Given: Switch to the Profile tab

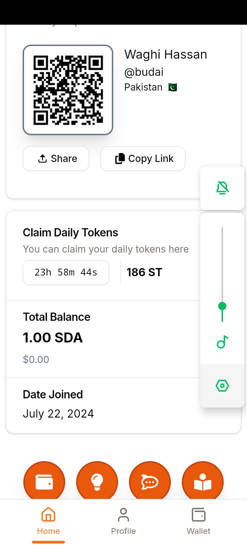Looking at the screenshot, I should tap(123, 521).
